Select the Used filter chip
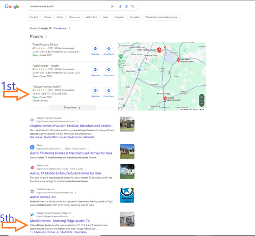The image size is (255, 236). click(x=106, y=17)
